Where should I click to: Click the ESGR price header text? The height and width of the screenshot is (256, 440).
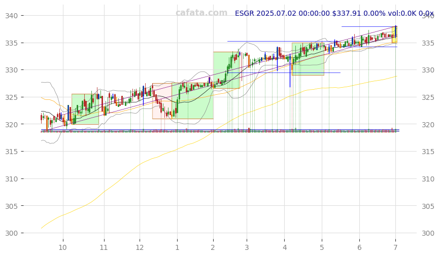pyautogui.click(x=334, y=13)
